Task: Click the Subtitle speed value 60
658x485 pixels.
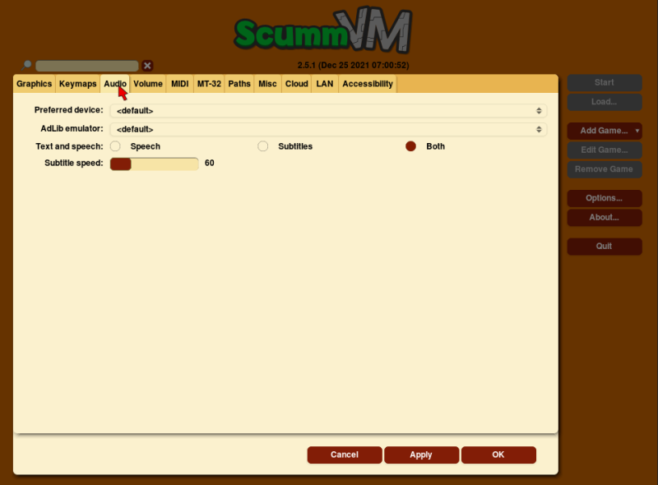Action: (210, 164)
